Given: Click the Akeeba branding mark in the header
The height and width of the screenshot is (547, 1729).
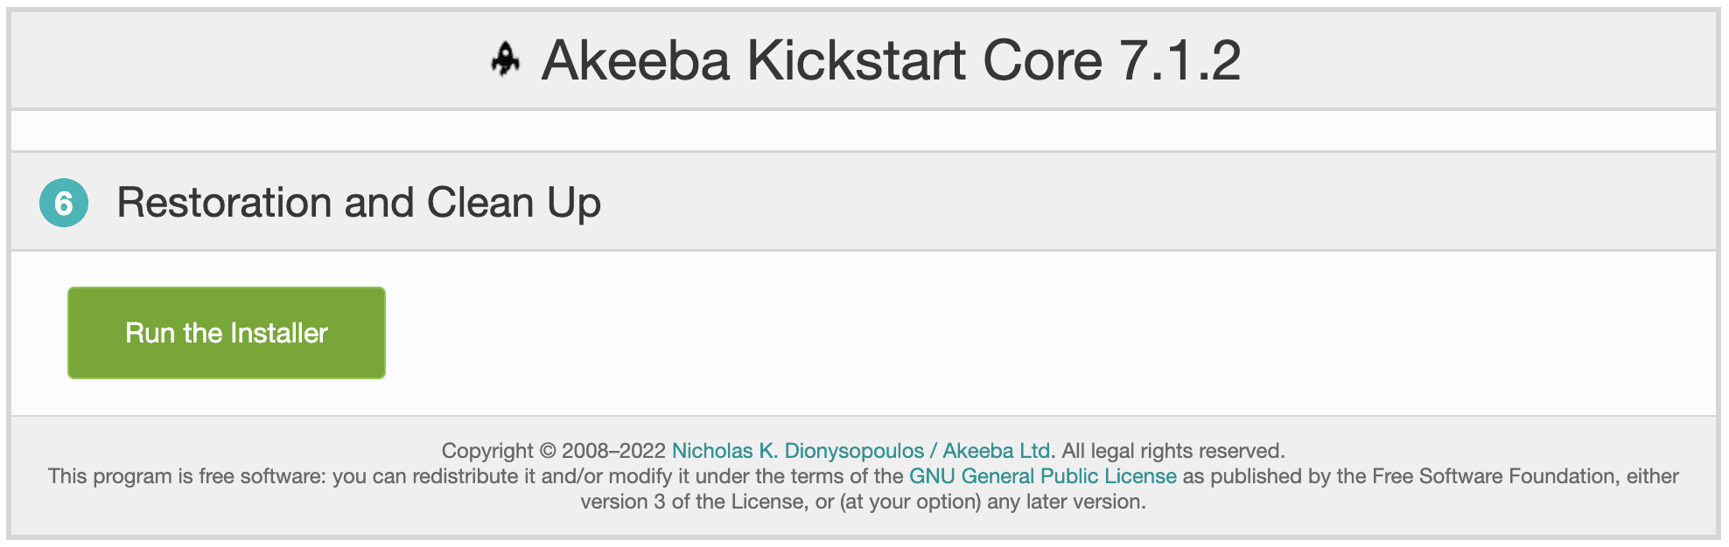Looking at the screenshot, I should 503,59.
